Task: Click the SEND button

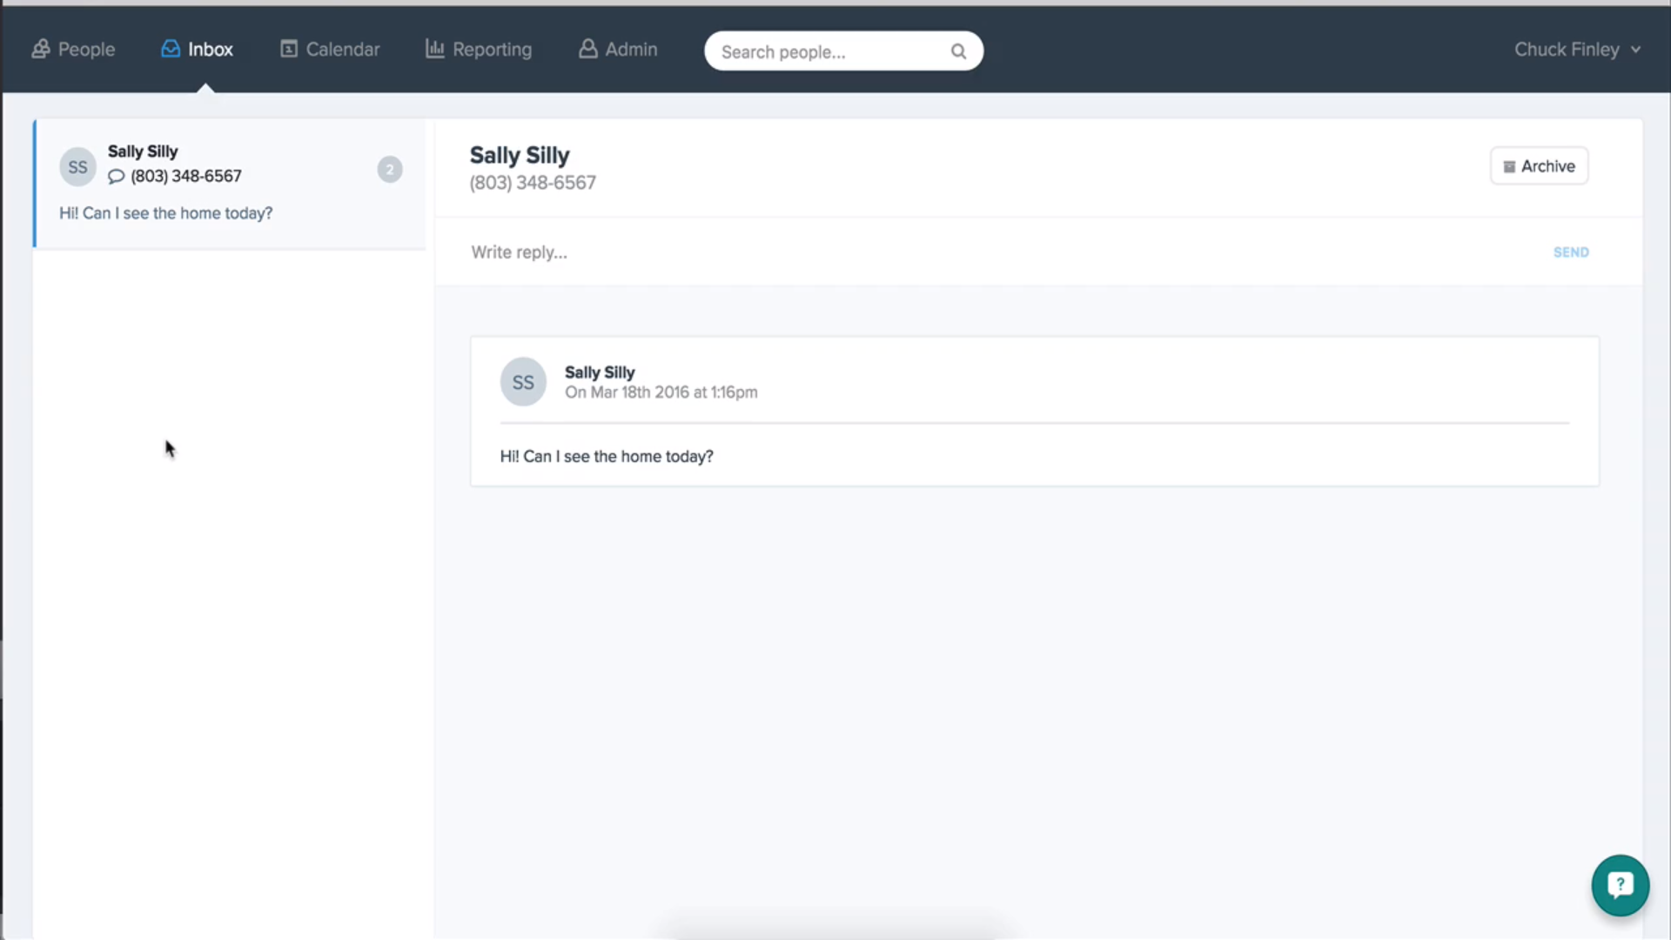Action: point(1571,252)
